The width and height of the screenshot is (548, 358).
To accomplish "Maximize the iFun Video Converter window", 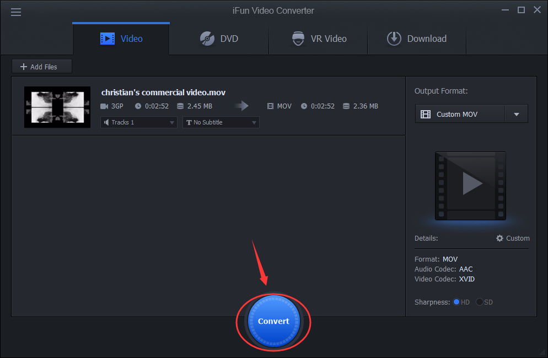I will click(521, 10).
